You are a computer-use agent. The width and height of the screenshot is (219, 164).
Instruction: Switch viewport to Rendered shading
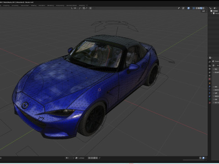tap(203, 8)
